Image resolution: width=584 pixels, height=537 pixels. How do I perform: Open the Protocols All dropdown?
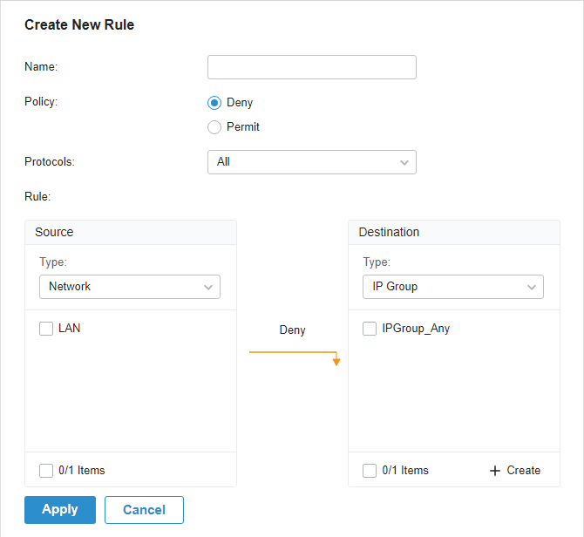point(312,162)
